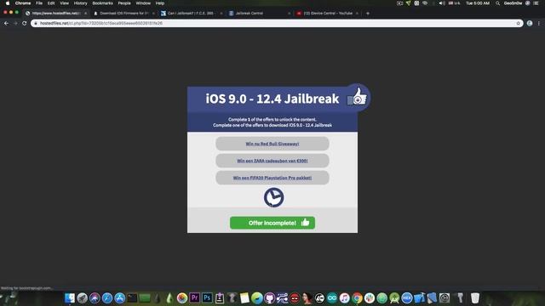The image size is (545, 306).
Task: Open Finder from the dock
Action: [70, 297]
